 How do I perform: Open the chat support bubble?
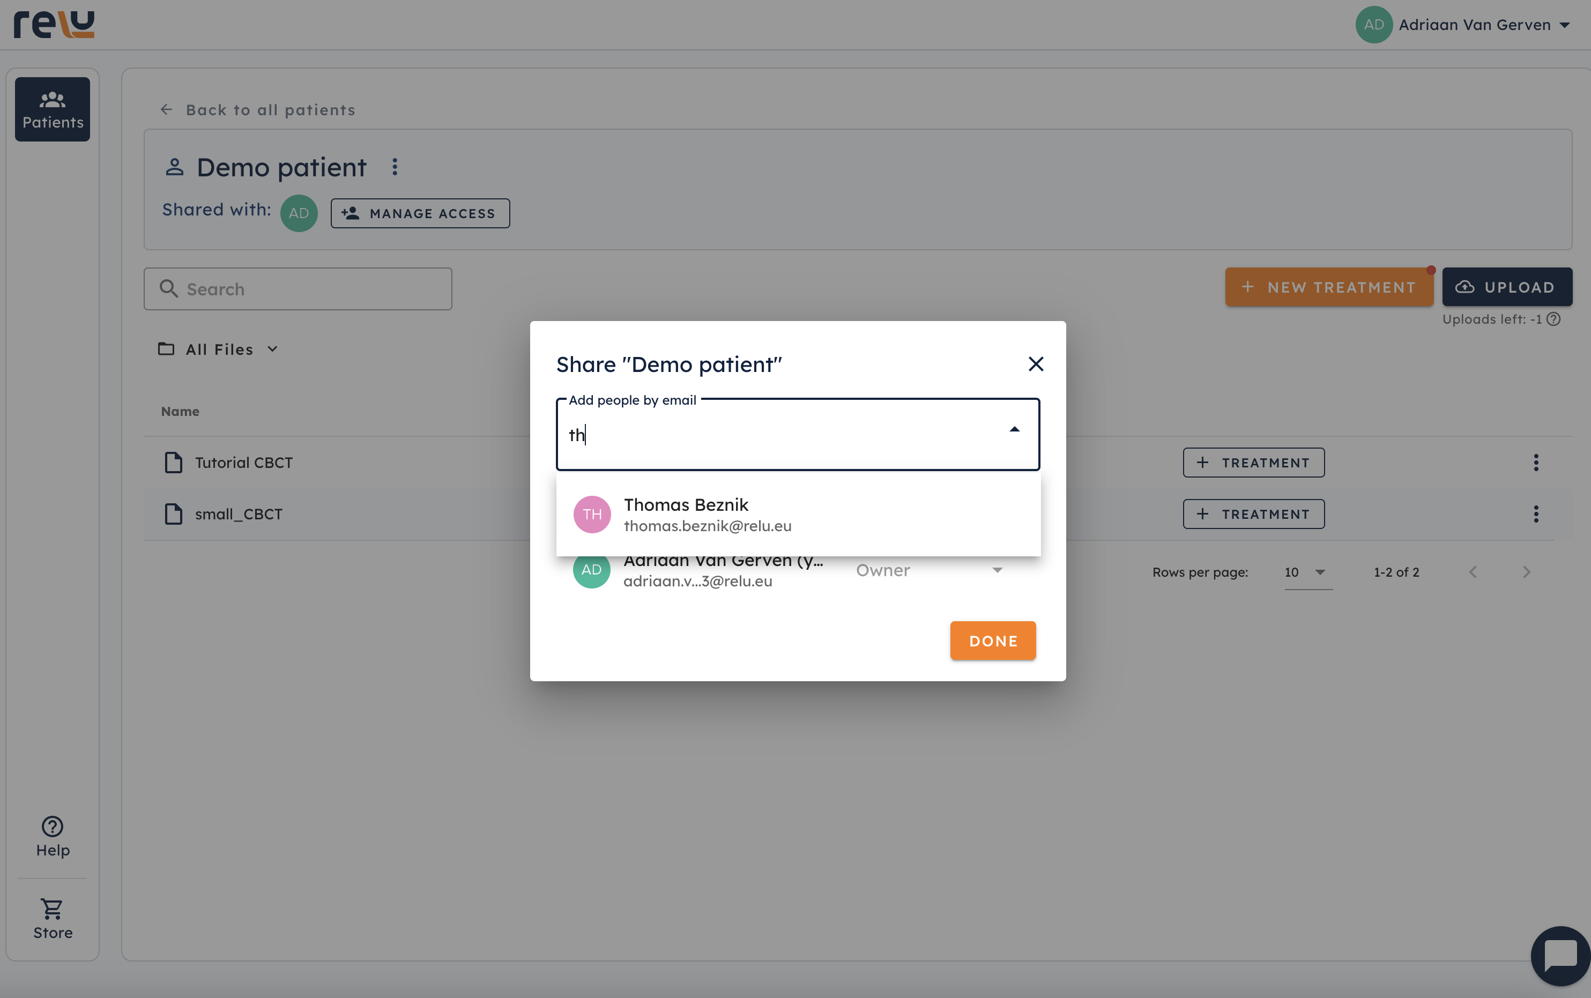coord(1560,955)
